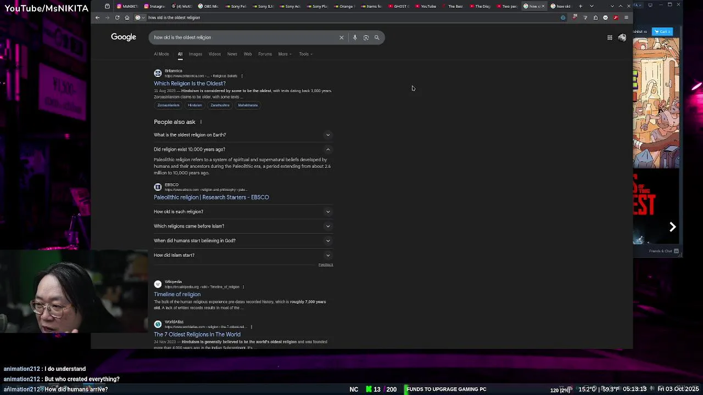Viewport: 703px width, 395px height.
Task: Switch to AI Mode tab
Action: coord(161,54)
